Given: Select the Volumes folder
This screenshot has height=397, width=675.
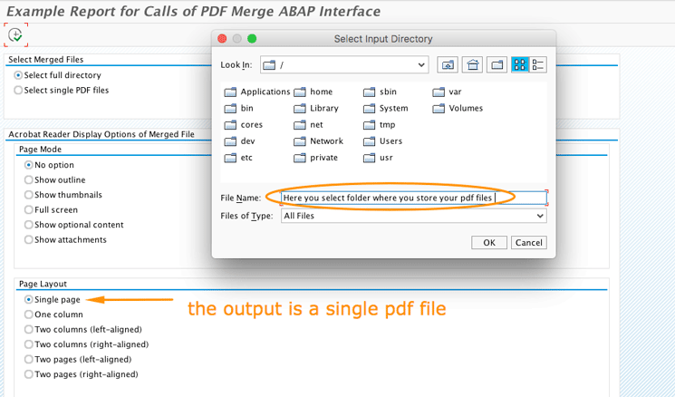Looking at the screenshot, I should pyautogui.click(x=458, y=108).
